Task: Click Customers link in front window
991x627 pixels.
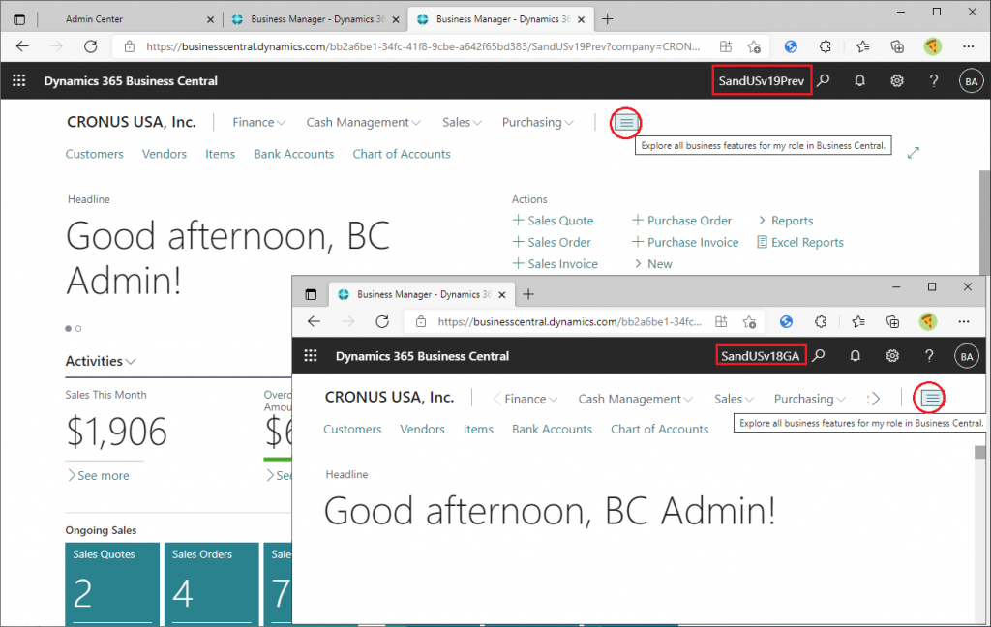Action: click(352, 430)
